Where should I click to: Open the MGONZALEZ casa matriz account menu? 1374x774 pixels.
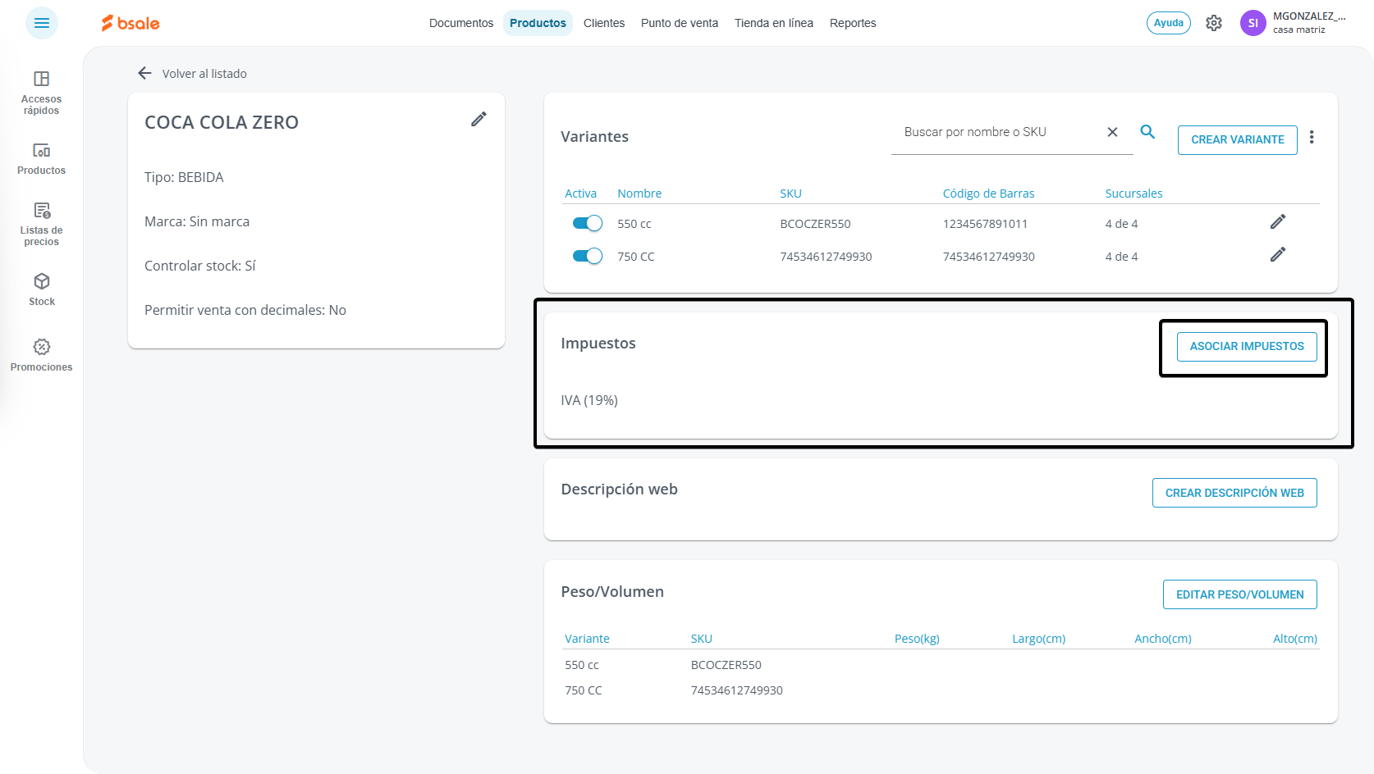tap(1309, 23)
